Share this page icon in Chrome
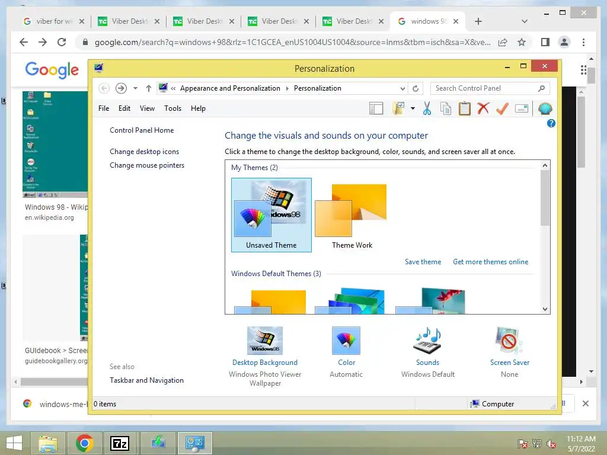The width and height of the screenshot is (607, 455). [503, 42]
